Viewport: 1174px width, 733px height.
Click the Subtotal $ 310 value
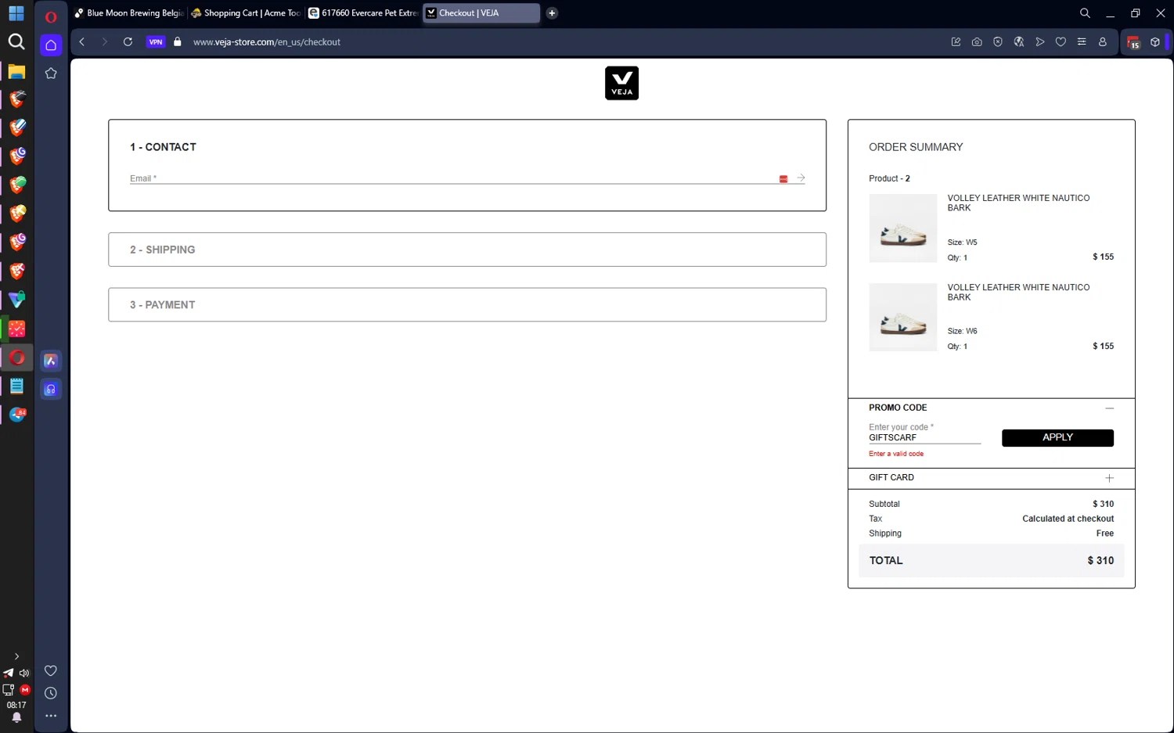tap(1103, 504)
